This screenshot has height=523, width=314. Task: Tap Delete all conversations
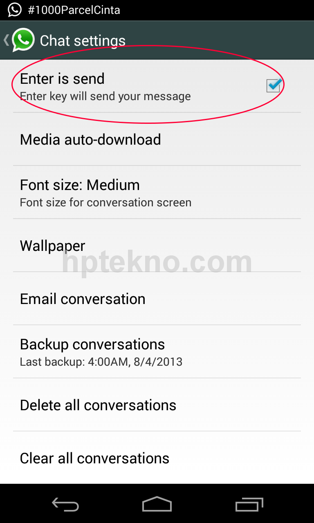click(x=157, y=405)
